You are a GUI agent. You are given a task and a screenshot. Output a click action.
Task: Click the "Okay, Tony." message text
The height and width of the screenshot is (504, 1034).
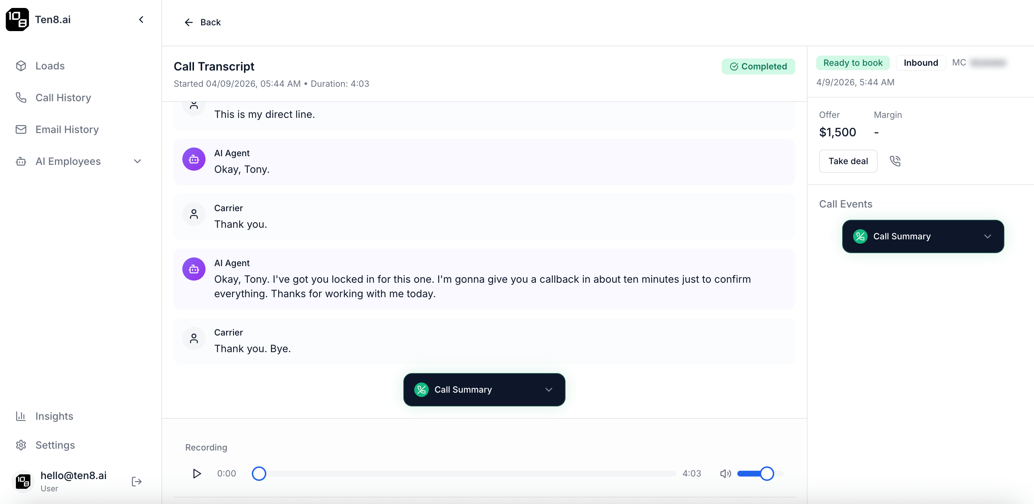242,169
